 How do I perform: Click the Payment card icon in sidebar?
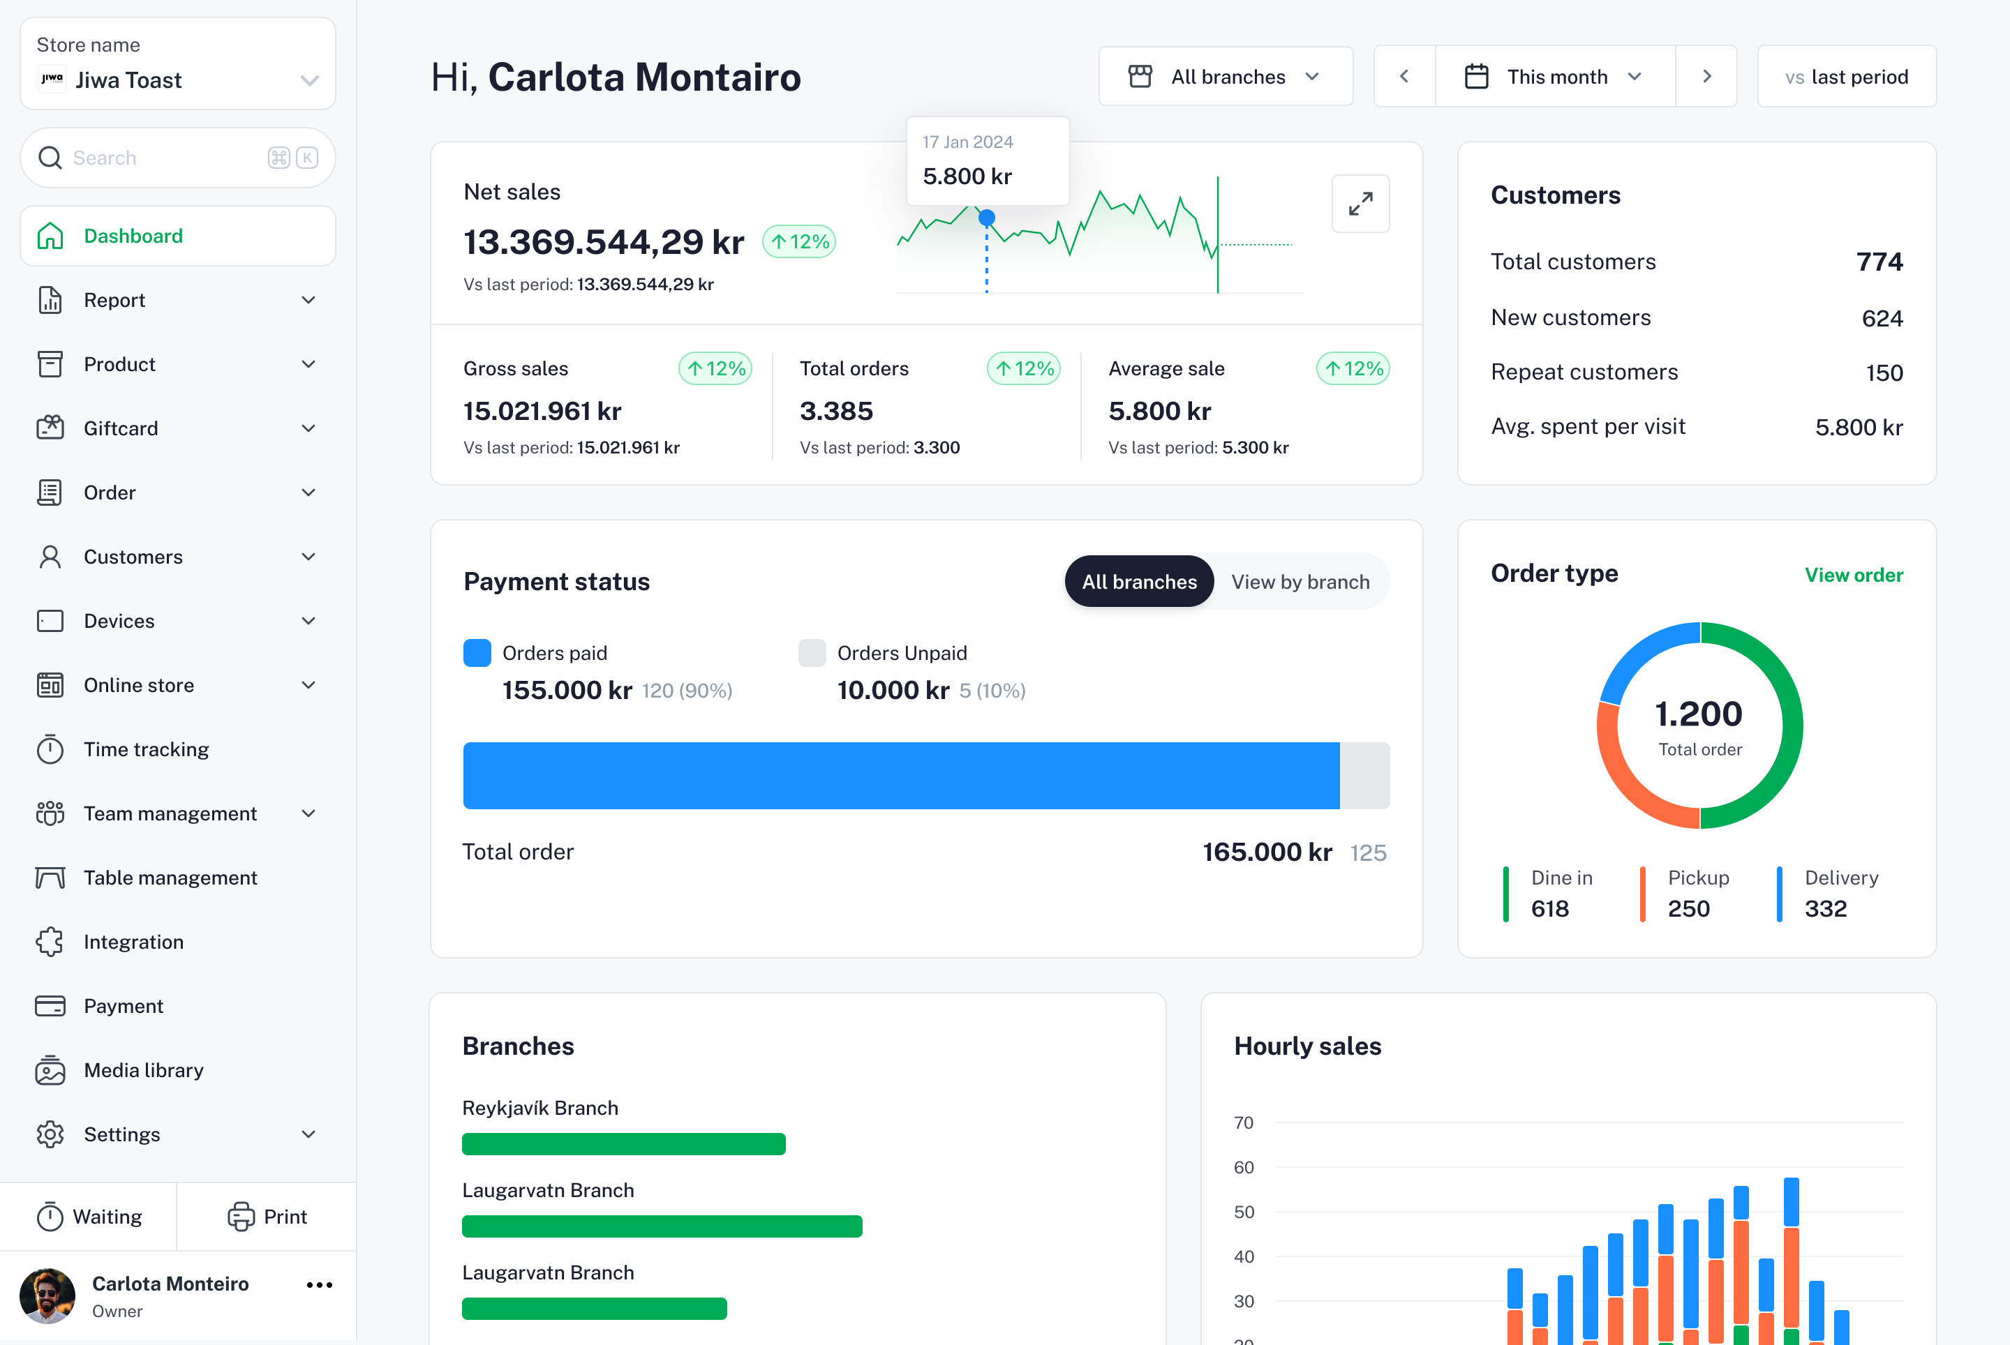50,1005
